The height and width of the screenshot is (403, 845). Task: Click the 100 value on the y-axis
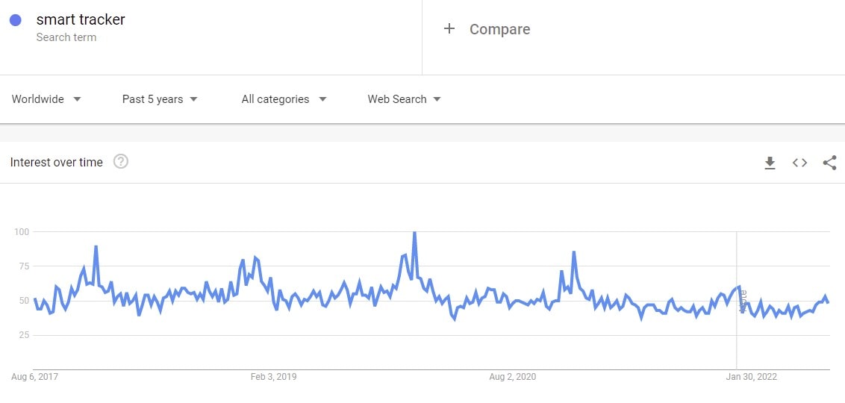pyautogui.click(x=22, y=232)
